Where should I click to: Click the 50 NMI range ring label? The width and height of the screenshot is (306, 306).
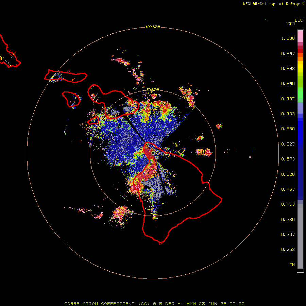tap(153, 90)
